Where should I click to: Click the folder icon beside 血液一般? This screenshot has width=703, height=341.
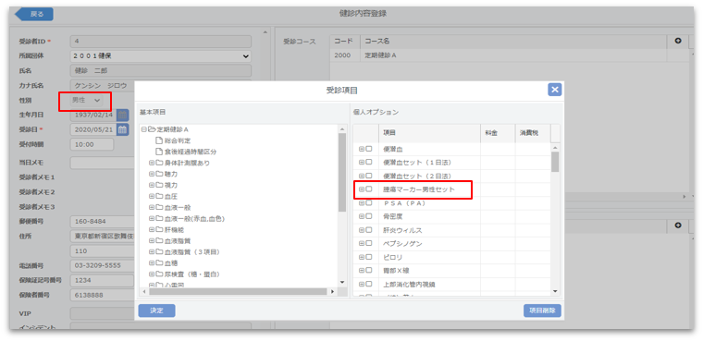[x=159, y=208]
